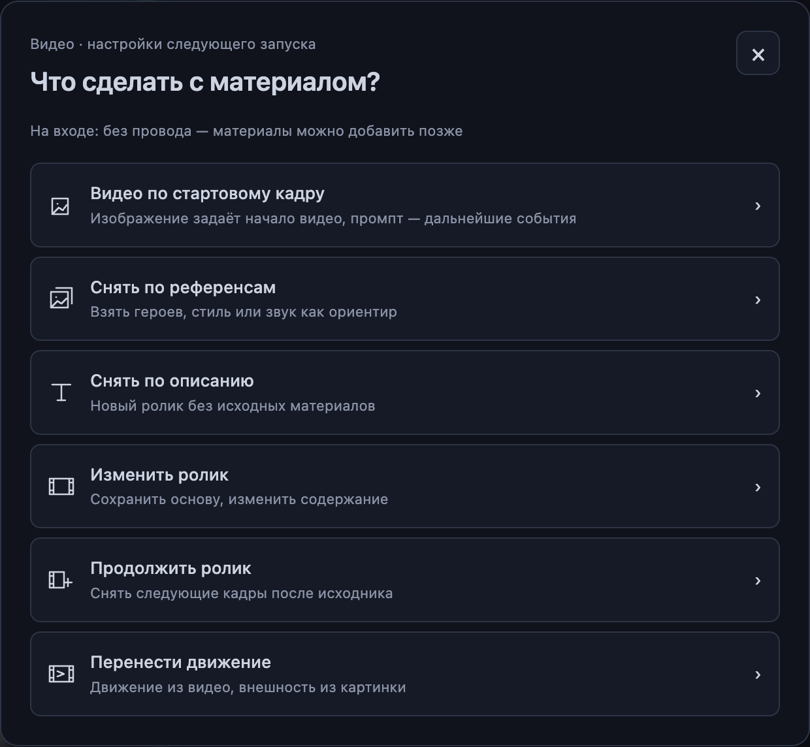The width and height of the screenshot is (810, 747).
Task: Click note 'На входе: без провода'
Action: (111, 131)
